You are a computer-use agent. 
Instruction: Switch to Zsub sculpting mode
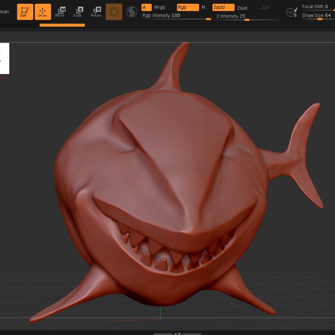[242, 8]
